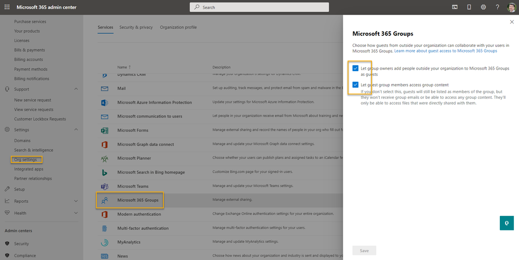The width and height of the screenshot is (519, 260).
Task: Click the Bing search icon
Action: pyautogui.click(x=104, y=172)
